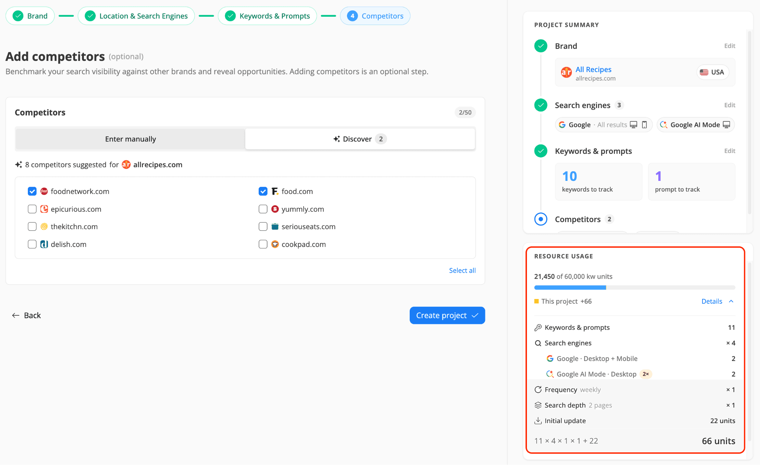760x465 pixels.
Task: Click the cookpad.com favicon
Action: tap(275, 244)
